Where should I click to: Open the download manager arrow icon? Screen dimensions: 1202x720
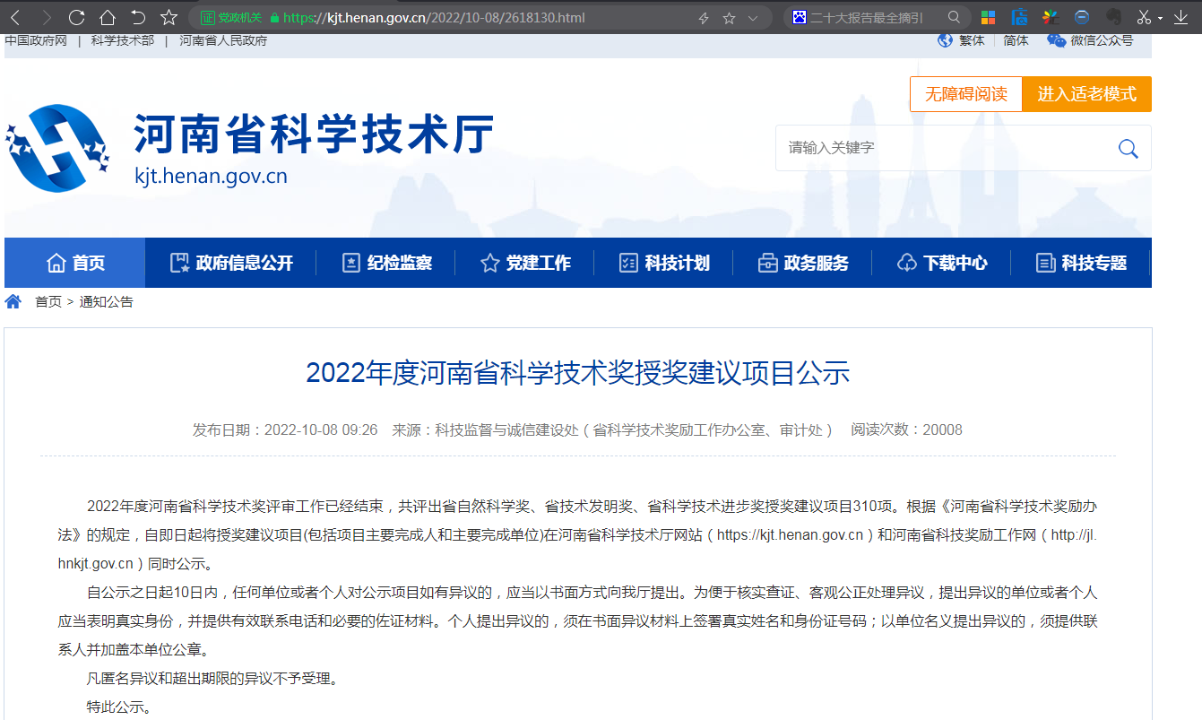coord(1180,16)
